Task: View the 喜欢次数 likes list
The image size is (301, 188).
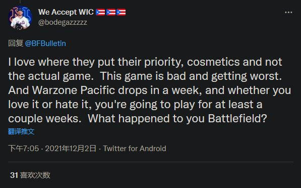Action: tap(35, 175)
